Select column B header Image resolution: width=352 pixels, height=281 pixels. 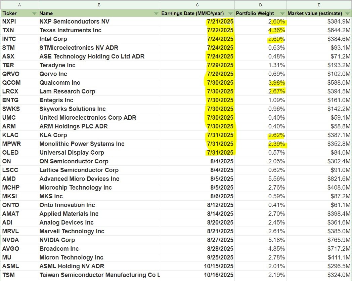[99, 5]
